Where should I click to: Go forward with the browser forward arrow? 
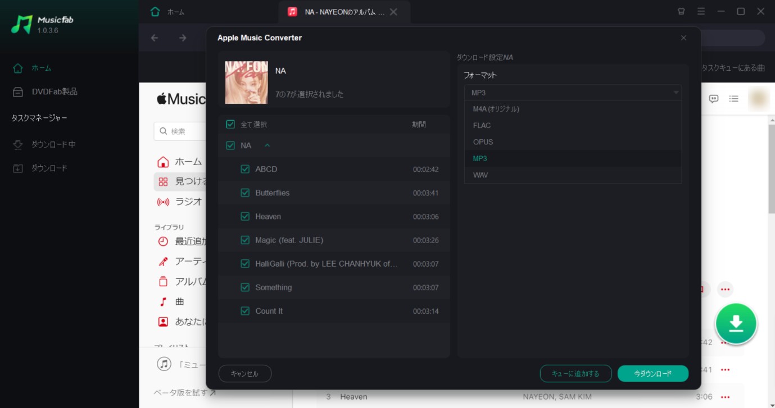pyautogui.click(x=183, y=38)
